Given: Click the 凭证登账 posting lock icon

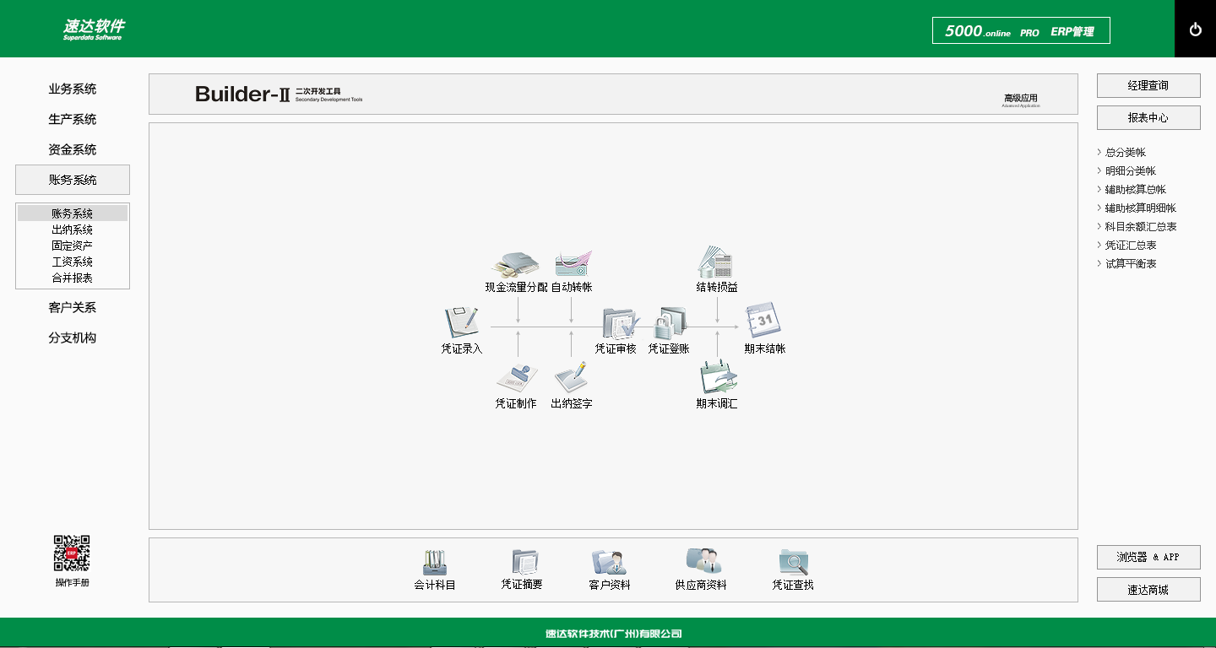Looking at the screenshot, I should (x=670, y=323).
